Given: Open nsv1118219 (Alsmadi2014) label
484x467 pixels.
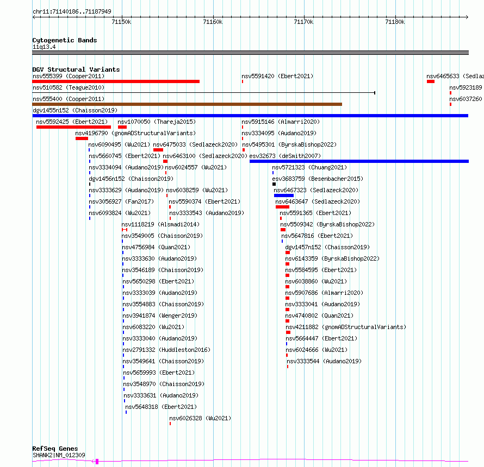Looking at the screenshot, I should pos(160,224).
